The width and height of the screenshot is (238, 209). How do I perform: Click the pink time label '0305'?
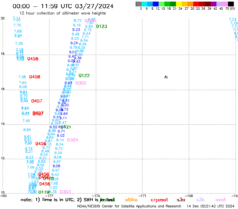81,83
